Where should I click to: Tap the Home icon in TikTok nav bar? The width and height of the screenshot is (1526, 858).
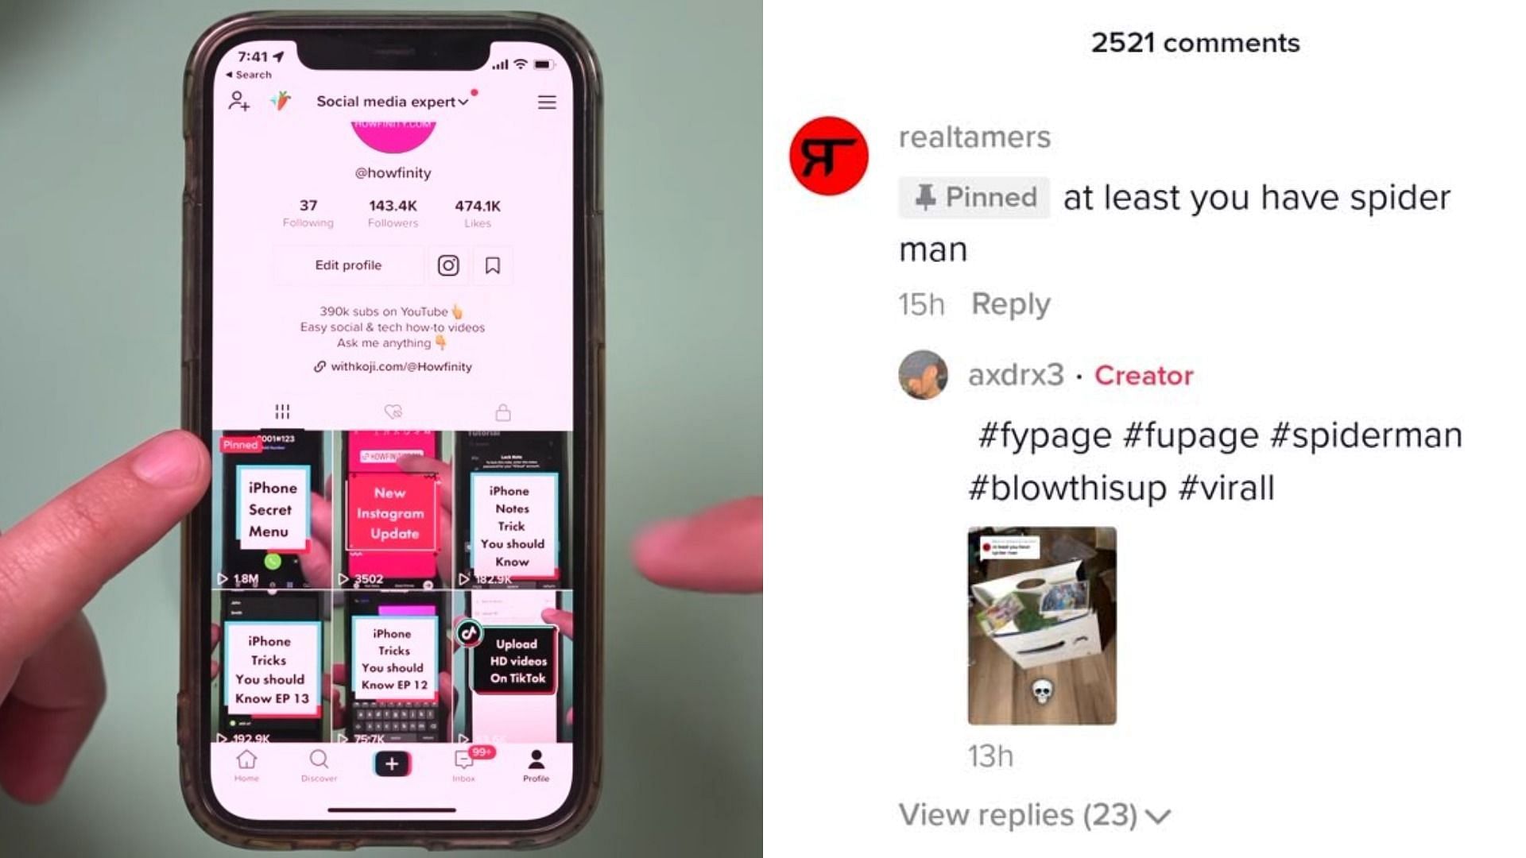point(247,762)
